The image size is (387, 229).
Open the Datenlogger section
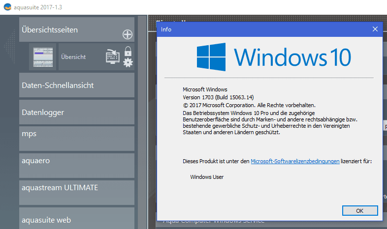click(x=77, y=112)
